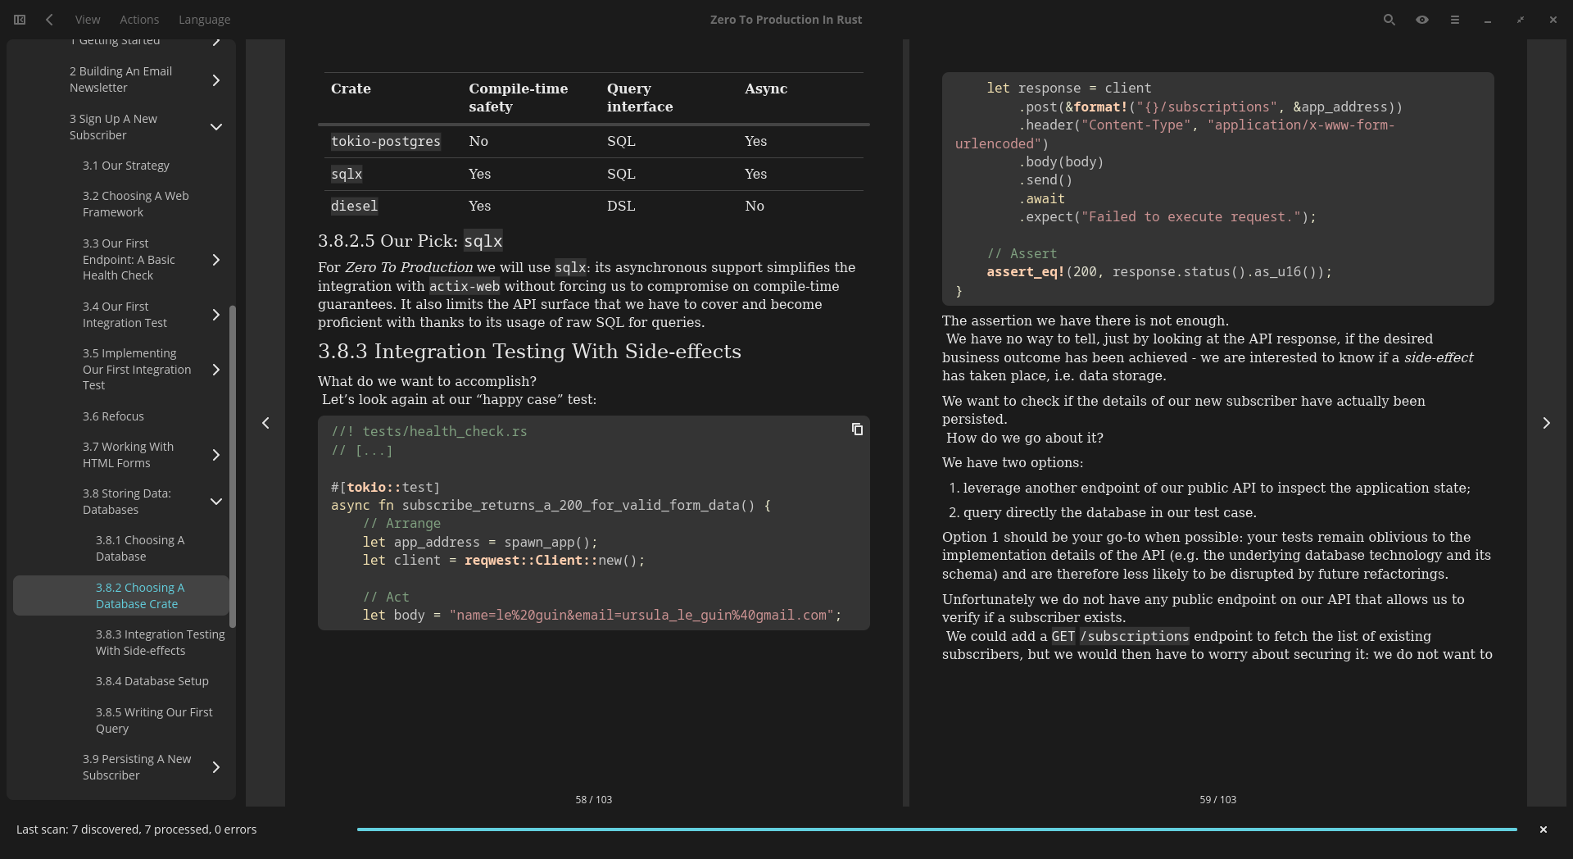
Task: Expand chapter 2 Building An Email Newsletter
Action: coord(216,80)
